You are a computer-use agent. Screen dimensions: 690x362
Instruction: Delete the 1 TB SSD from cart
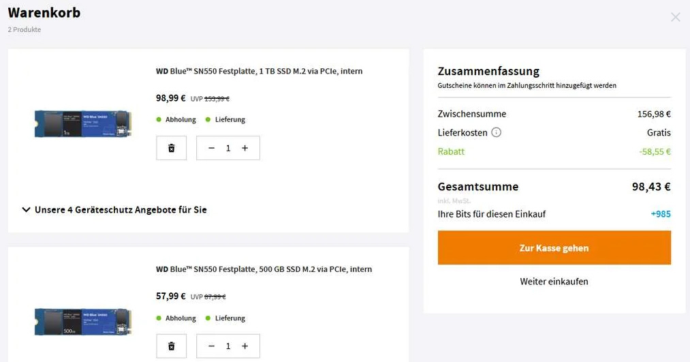(x=172, y=148)
